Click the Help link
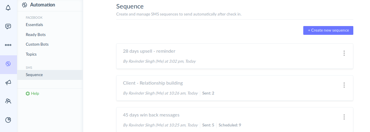Image resolution: width=370 pixels, height=132 pixels. click(35, 94)
